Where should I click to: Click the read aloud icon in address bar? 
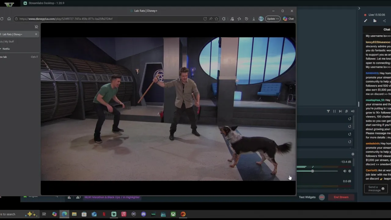click(x=211, y=19)
